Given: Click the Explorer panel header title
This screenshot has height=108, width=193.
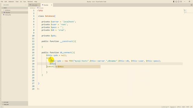Looking at the screenshot, I should coord(6,5).
